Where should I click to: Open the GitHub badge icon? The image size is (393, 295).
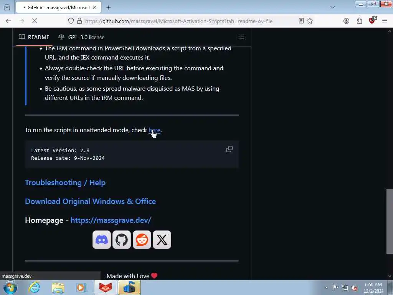pos(122,240)
